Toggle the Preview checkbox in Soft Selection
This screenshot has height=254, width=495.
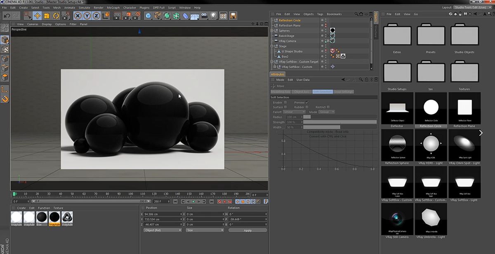tap(307, 103)
